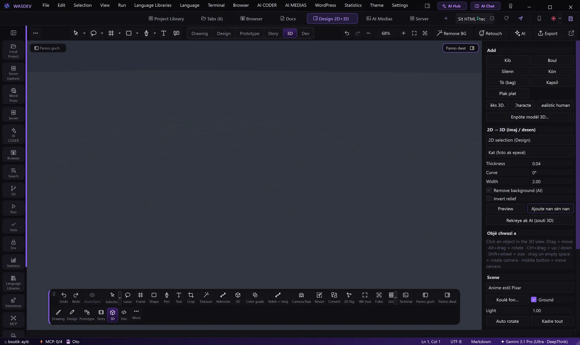Open the Kat (foto ak epesè) dropdown
This screenshot has height=345, width=580.
click(x=530, y=152)
